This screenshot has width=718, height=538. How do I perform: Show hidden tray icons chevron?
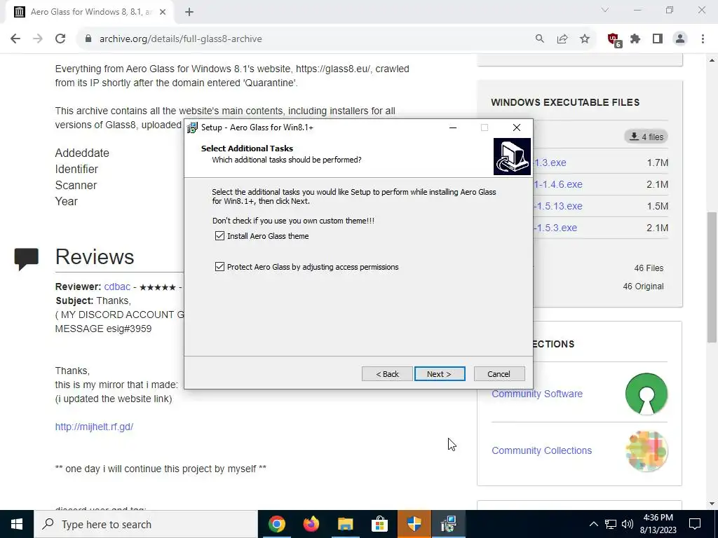pyautogui.click(x=593, y=524)
